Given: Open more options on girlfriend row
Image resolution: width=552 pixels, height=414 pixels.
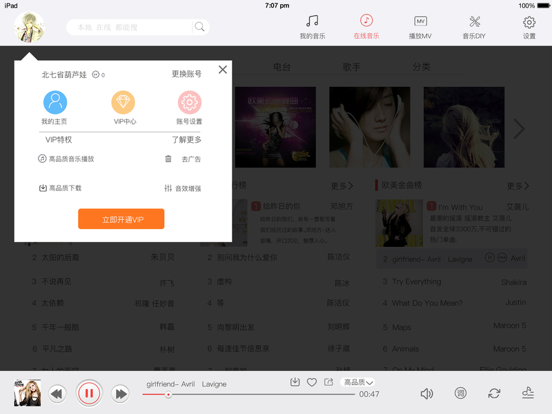Looking at the screenshot, I should (x=502, y=257).
